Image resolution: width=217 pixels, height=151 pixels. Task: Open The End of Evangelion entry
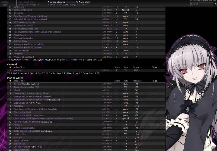tap(37, 32)
